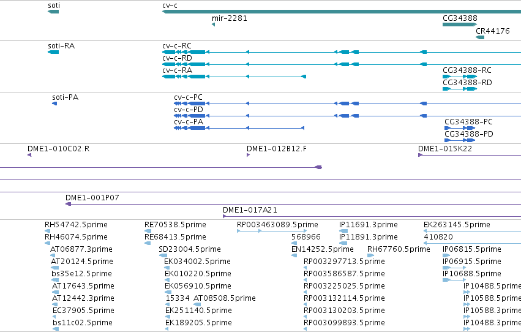This screenshot has width=521, height=332.
Task: Click the AT12442.3prime EST
Action: click(x=55, y=305)
